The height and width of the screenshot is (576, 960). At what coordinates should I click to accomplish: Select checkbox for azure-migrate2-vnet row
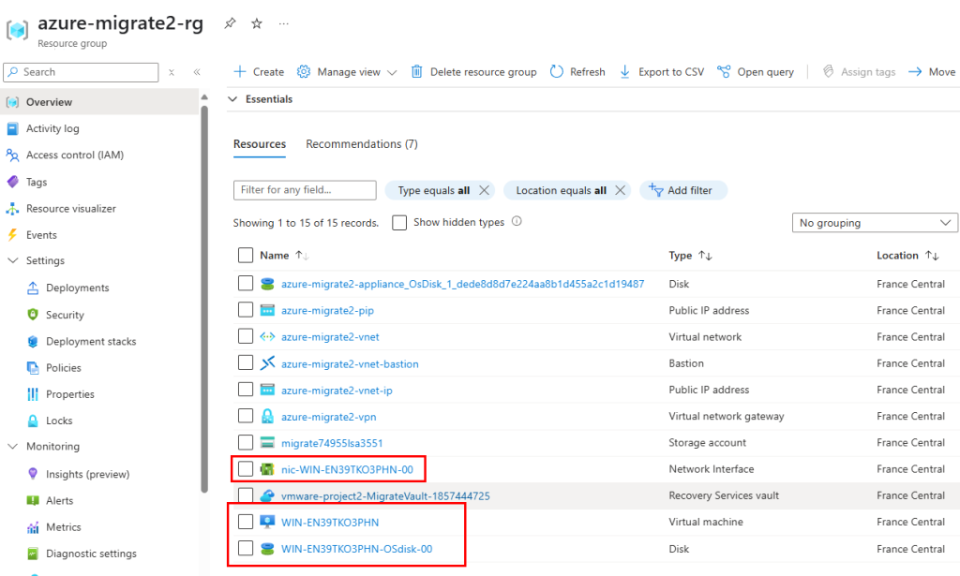[x=246, y=335]
